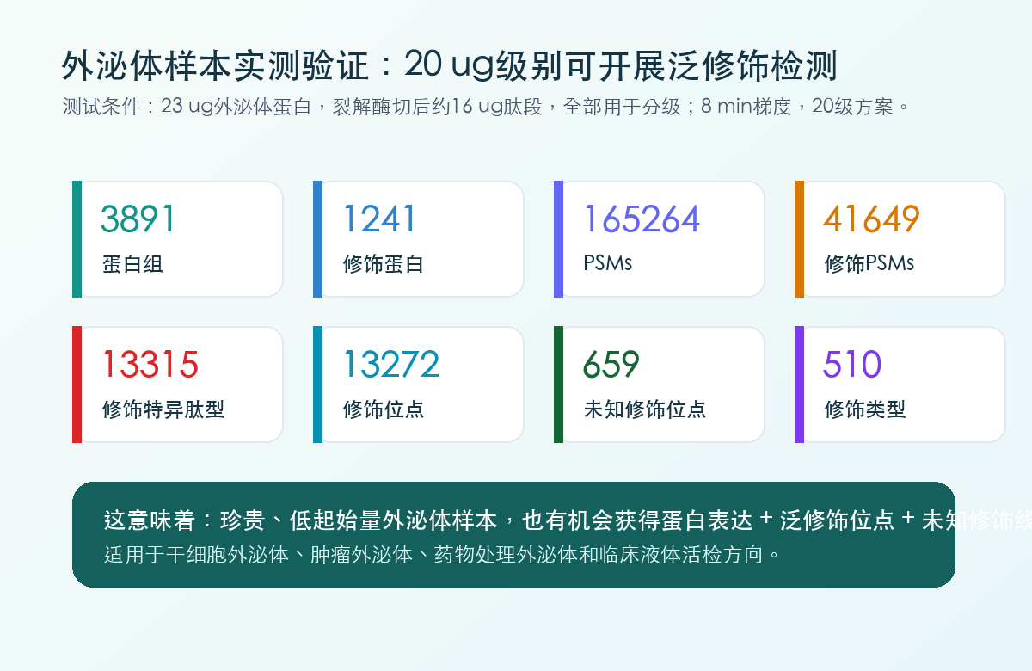1032x671 pixels.
Task: Click the 修饰类型 label
Action: coord(865,409)
